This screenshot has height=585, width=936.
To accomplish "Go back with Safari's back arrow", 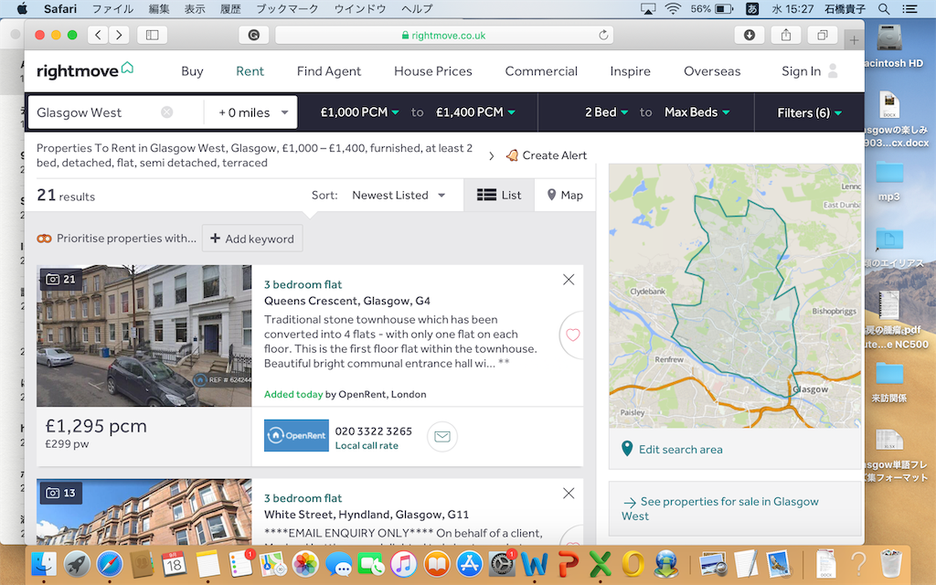I will [x=98, y=36].
